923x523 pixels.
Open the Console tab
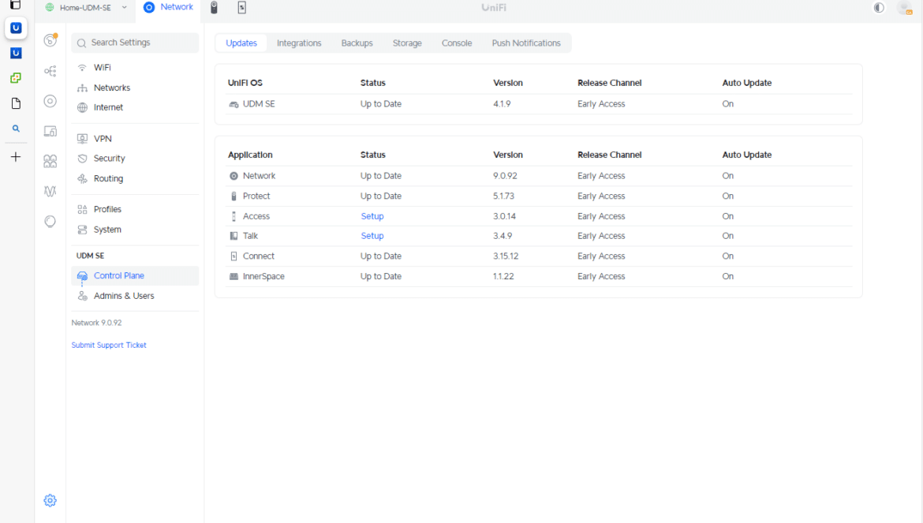[457, 43]
